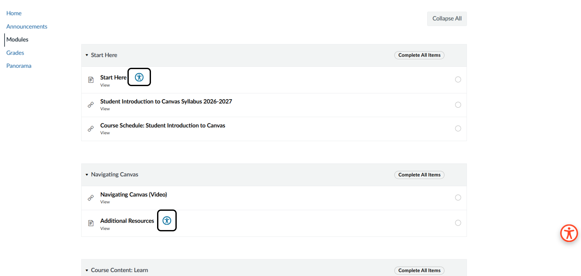This screenshot has height=276, width=581.
Task: Select Modules in course navigation
Action: click(x=17, y=40)
